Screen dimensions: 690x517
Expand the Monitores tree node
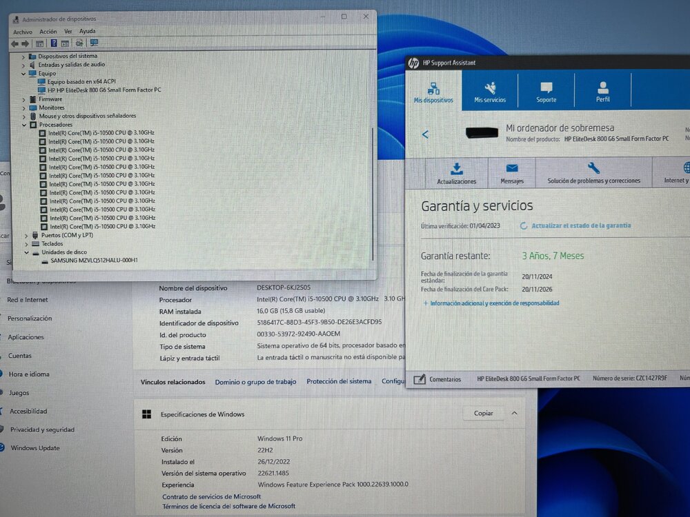click(x=23, y=108)
